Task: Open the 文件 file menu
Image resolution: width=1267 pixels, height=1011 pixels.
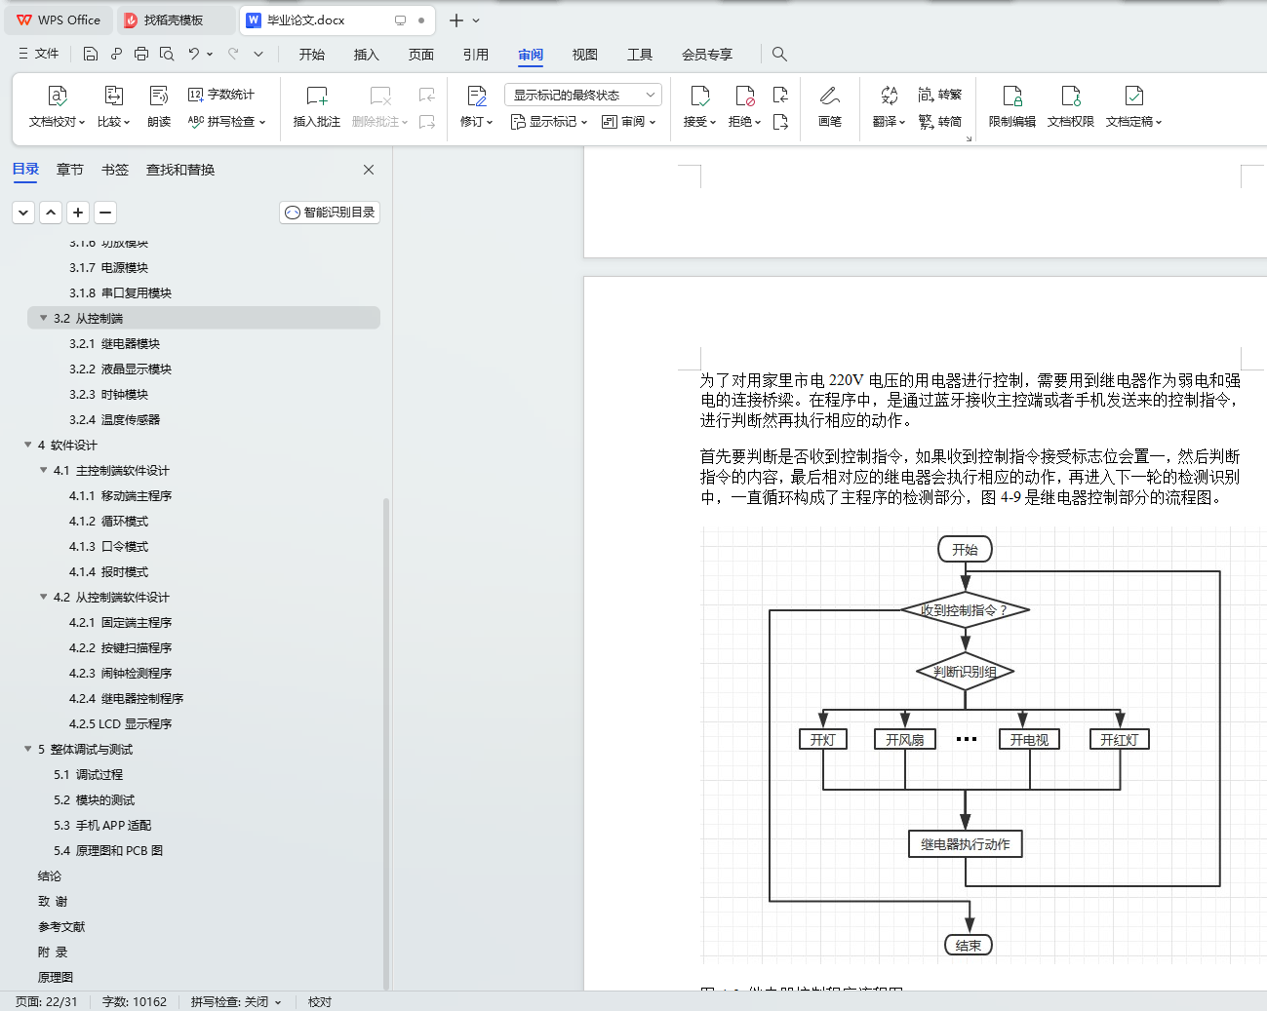Action: pos(39,55)
